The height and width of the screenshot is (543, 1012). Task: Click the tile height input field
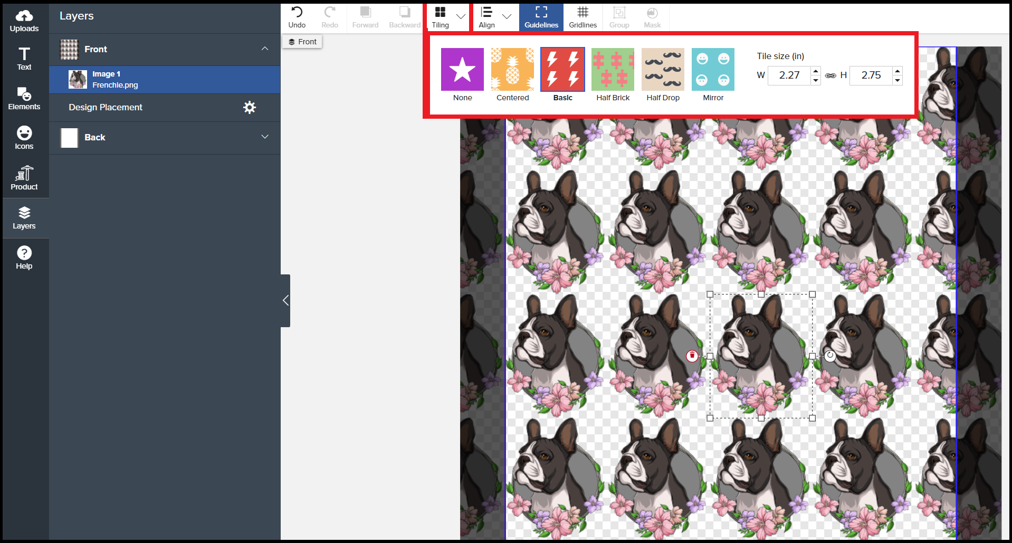(871, 75)
